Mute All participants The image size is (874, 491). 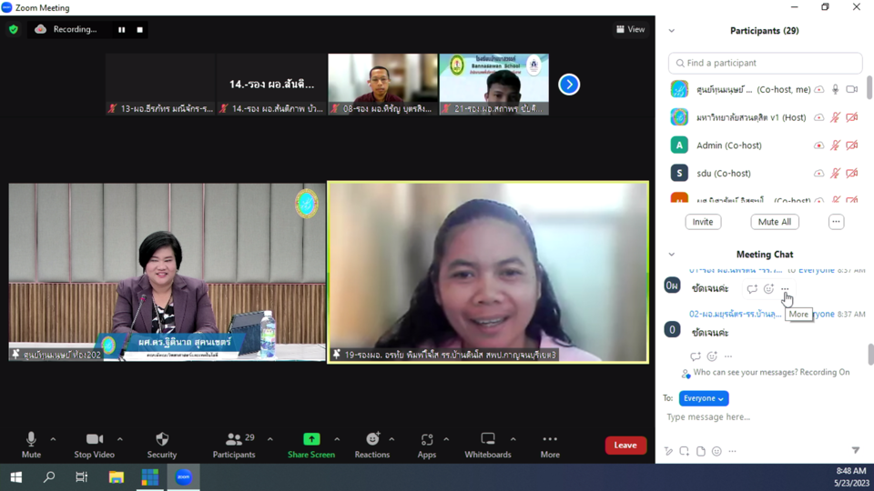click(774, 222)
